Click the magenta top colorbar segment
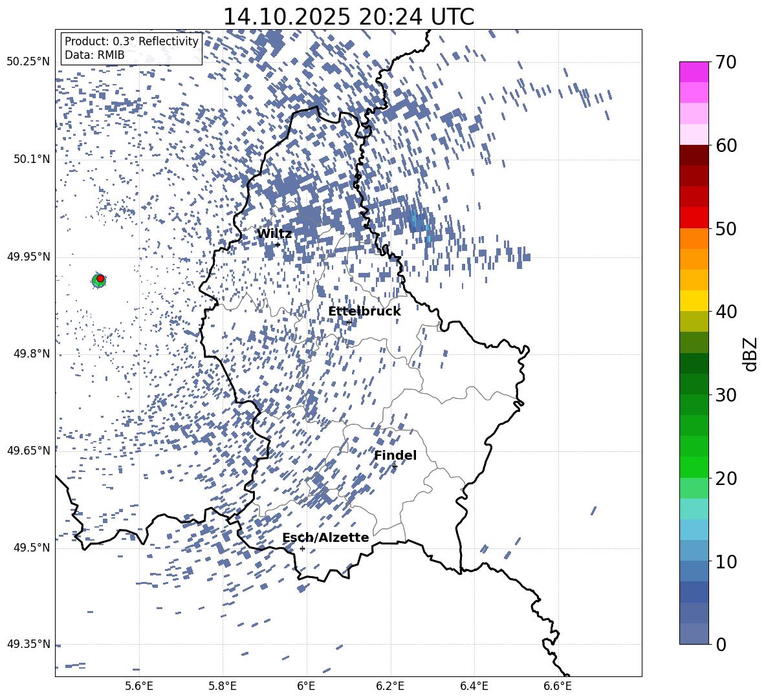 click(694, 72)
